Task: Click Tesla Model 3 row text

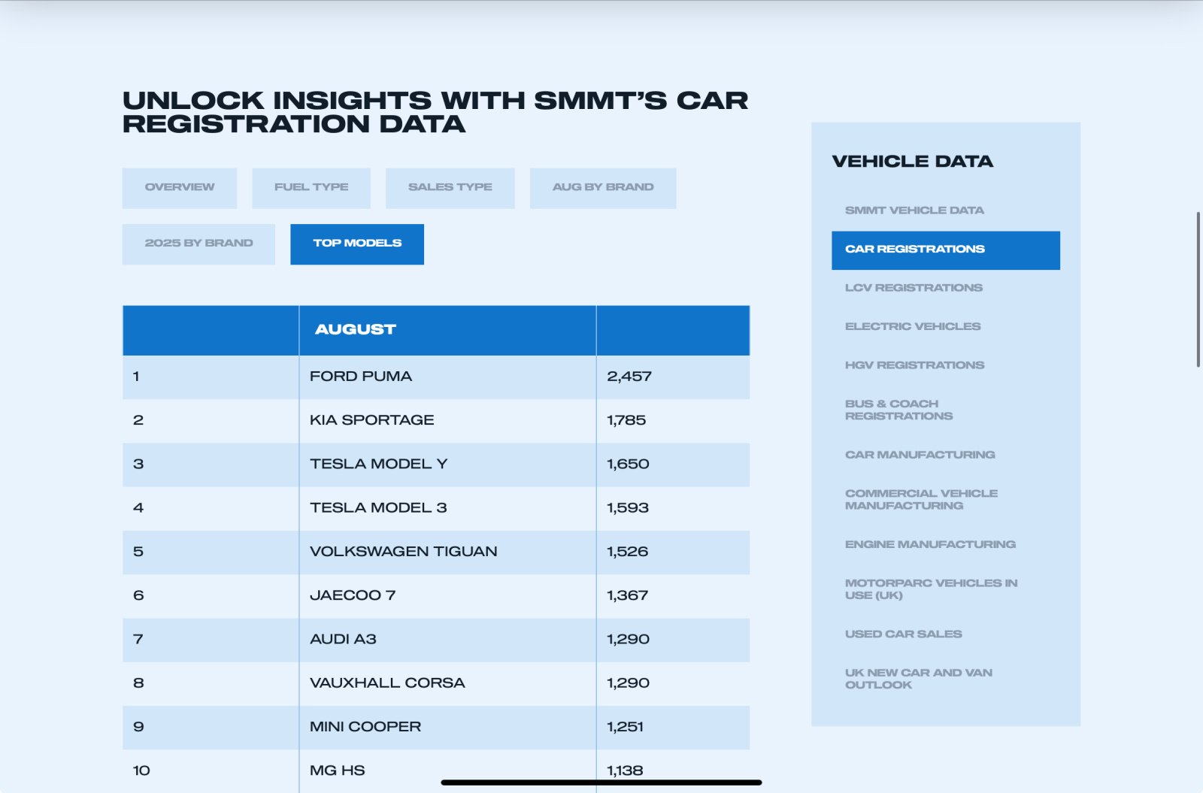Action: [x=378, y=508]
